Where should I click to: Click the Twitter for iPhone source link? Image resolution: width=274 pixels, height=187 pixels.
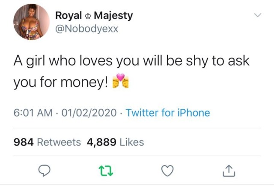(168, 113)
